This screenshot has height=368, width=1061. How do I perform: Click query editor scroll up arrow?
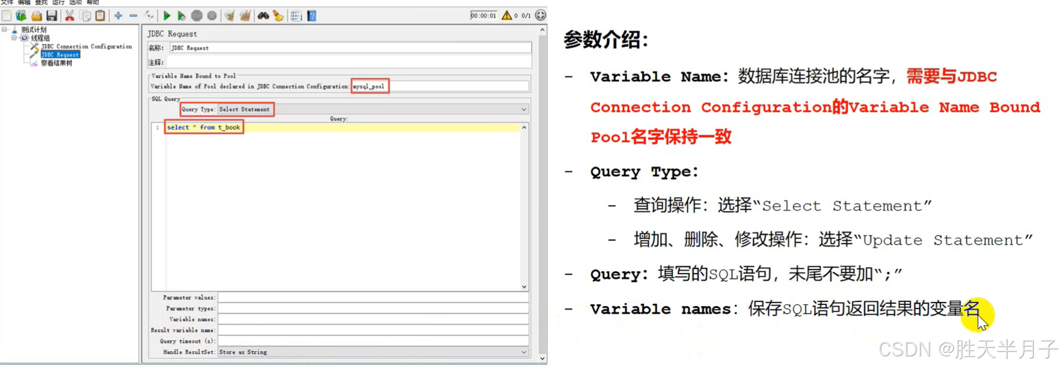point(524,127)
